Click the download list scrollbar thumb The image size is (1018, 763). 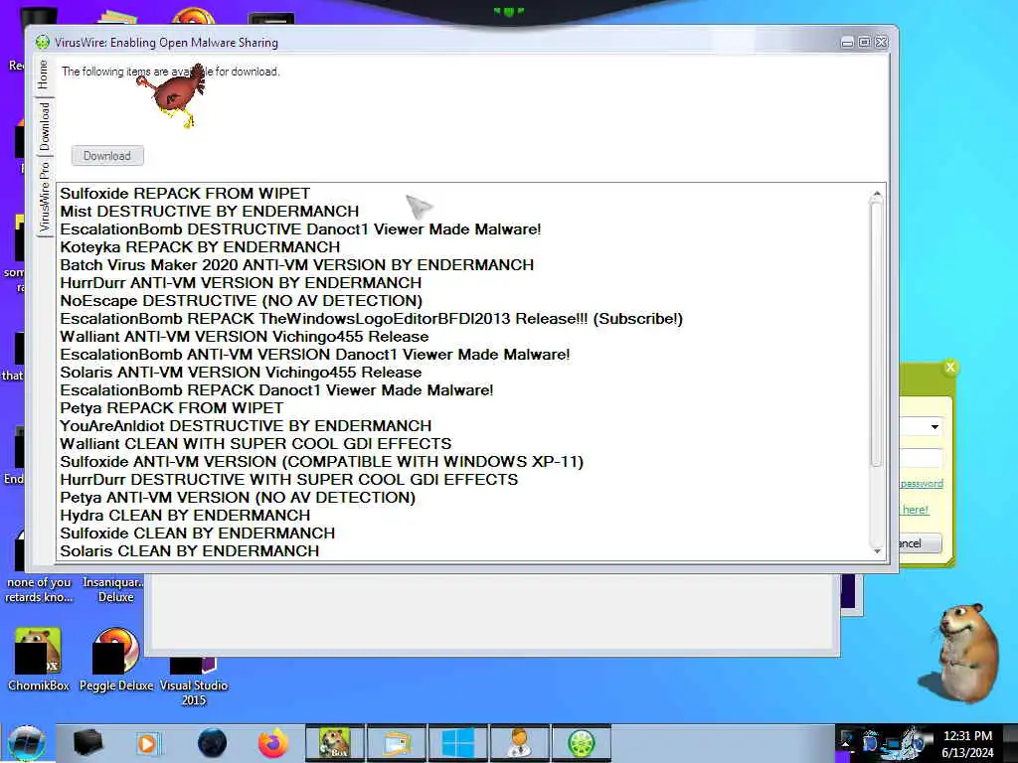click(x=877, y=334)
